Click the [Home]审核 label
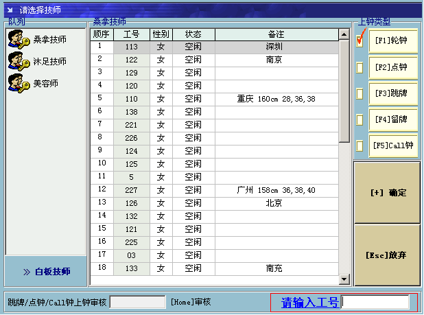424x315 pixels. (x=191, y=302)
